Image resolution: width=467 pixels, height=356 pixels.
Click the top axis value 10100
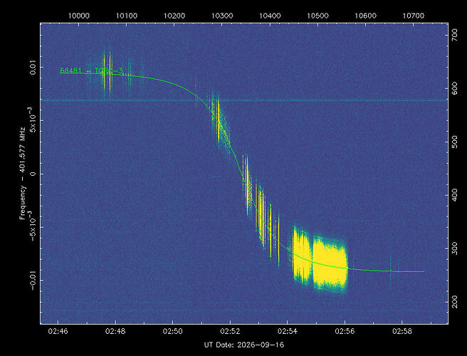tap(127, 16)
